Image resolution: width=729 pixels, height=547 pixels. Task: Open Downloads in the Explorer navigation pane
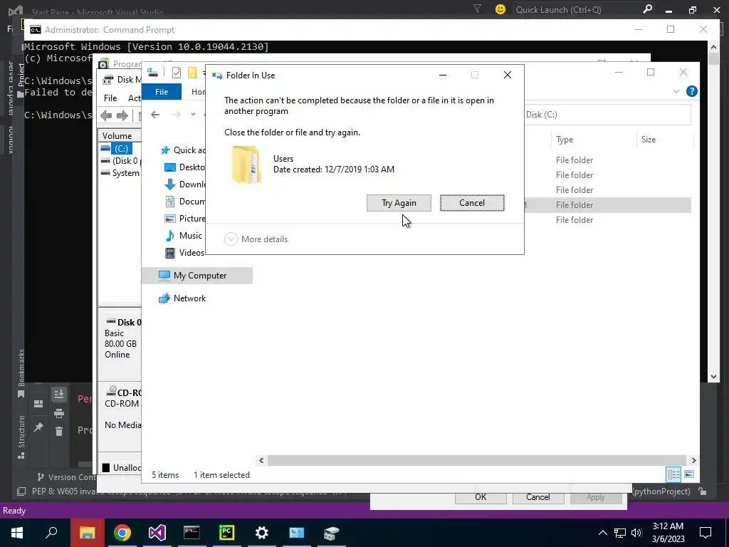click(184, 184)
